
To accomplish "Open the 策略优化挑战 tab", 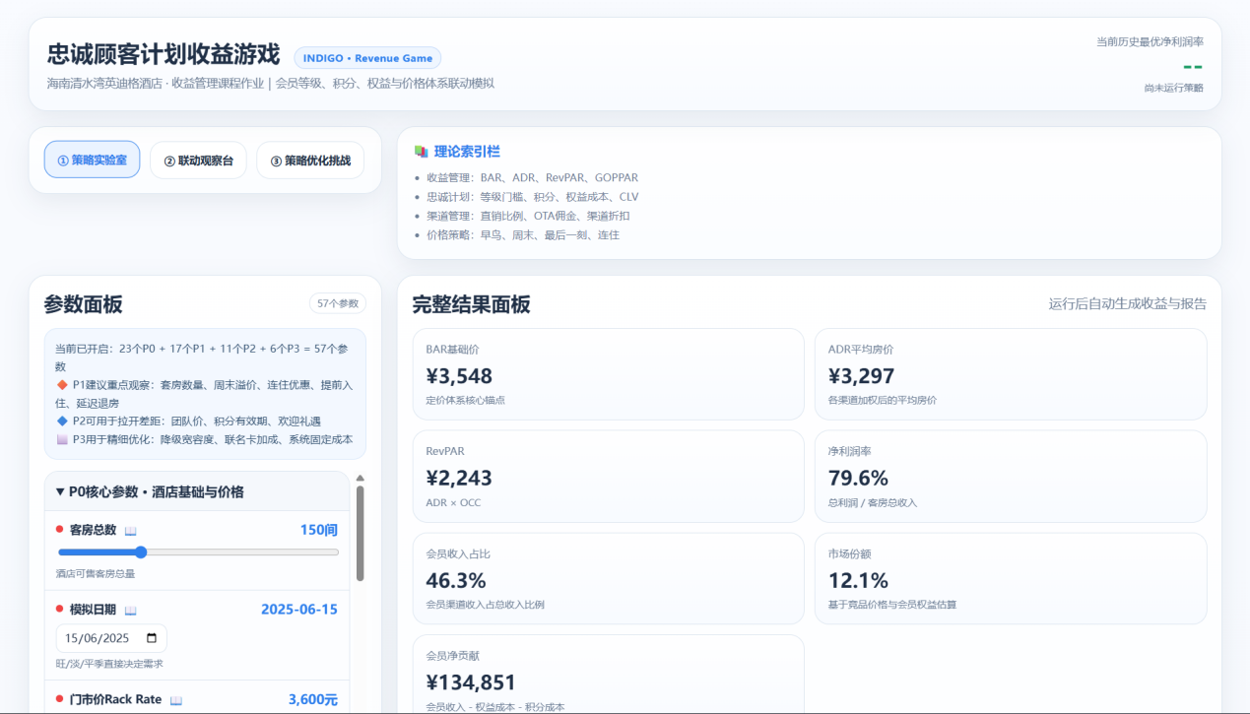I will (310, 160).
